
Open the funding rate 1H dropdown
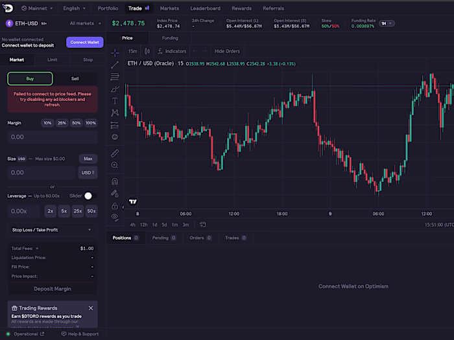[387, 23]
